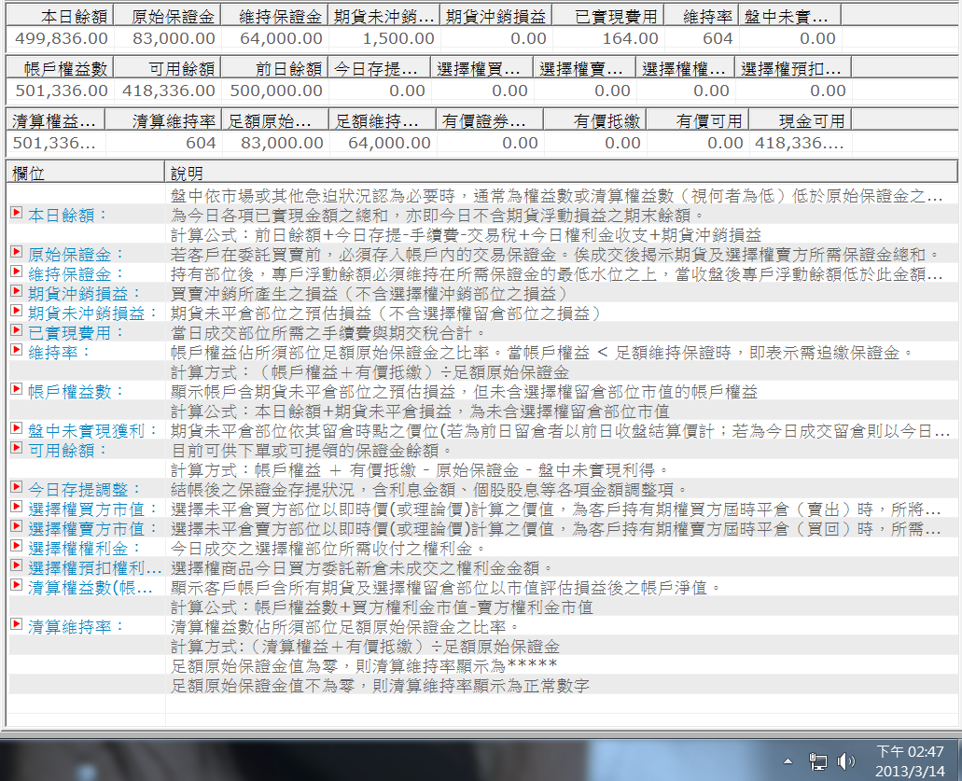Image resolution: width=962 pixels, height=781 pixels.
Task: Click the red arrow icon beside 選擇權買方市值
Action: (17, 508)
